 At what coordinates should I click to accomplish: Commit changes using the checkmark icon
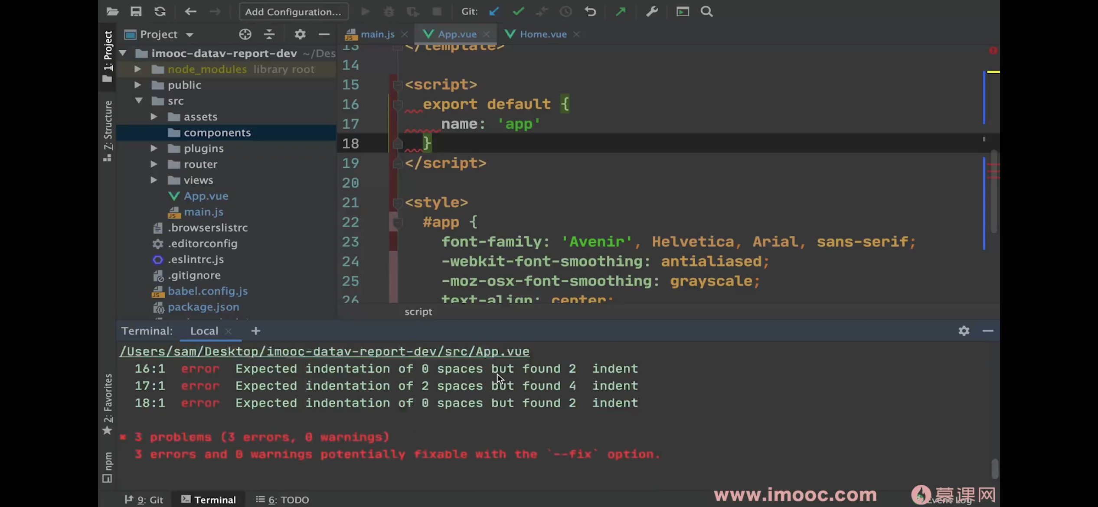coord(517,11)
